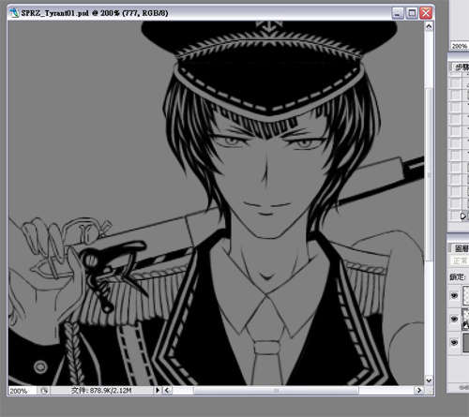The height and width of the screenshot is (417, 469).
Task: Select the top layer's transparent thumbnail
Action: pyautogui.click(x=466, y=295)
